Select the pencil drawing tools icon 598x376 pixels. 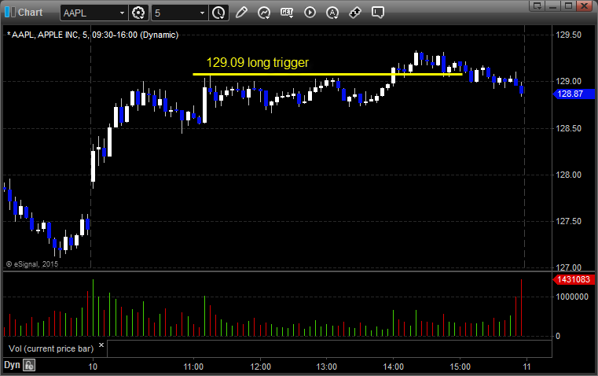coord(241,13)
